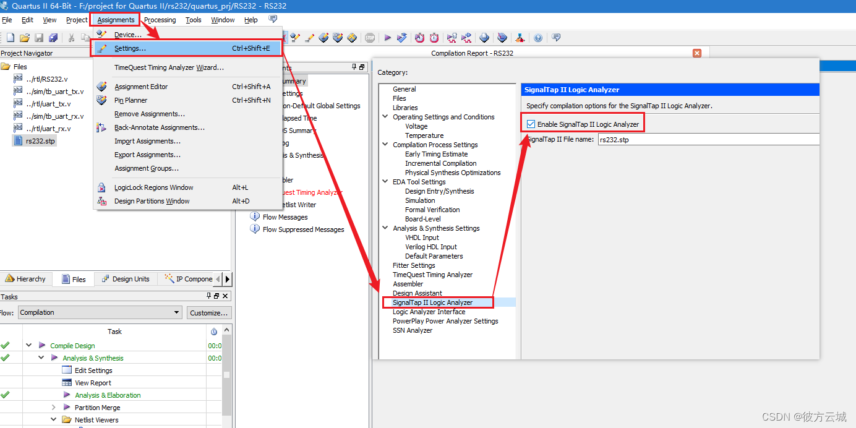This screenshot has height=428, width=856.
Task: Click the Programmer toolbar icon
Action: (x=502, y=38)
